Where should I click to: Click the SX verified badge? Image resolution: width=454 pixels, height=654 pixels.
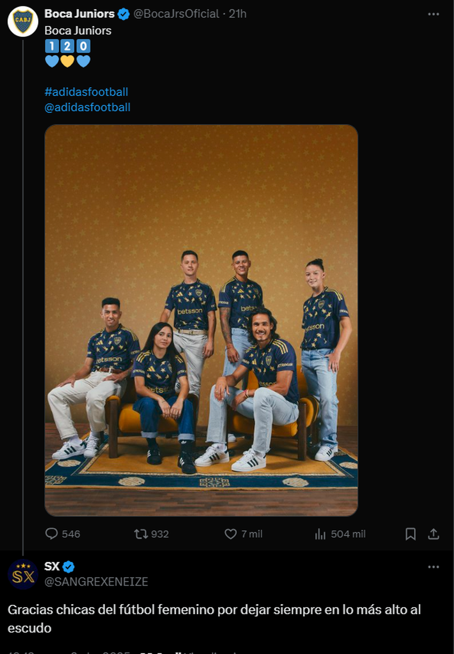click(68, 567)
